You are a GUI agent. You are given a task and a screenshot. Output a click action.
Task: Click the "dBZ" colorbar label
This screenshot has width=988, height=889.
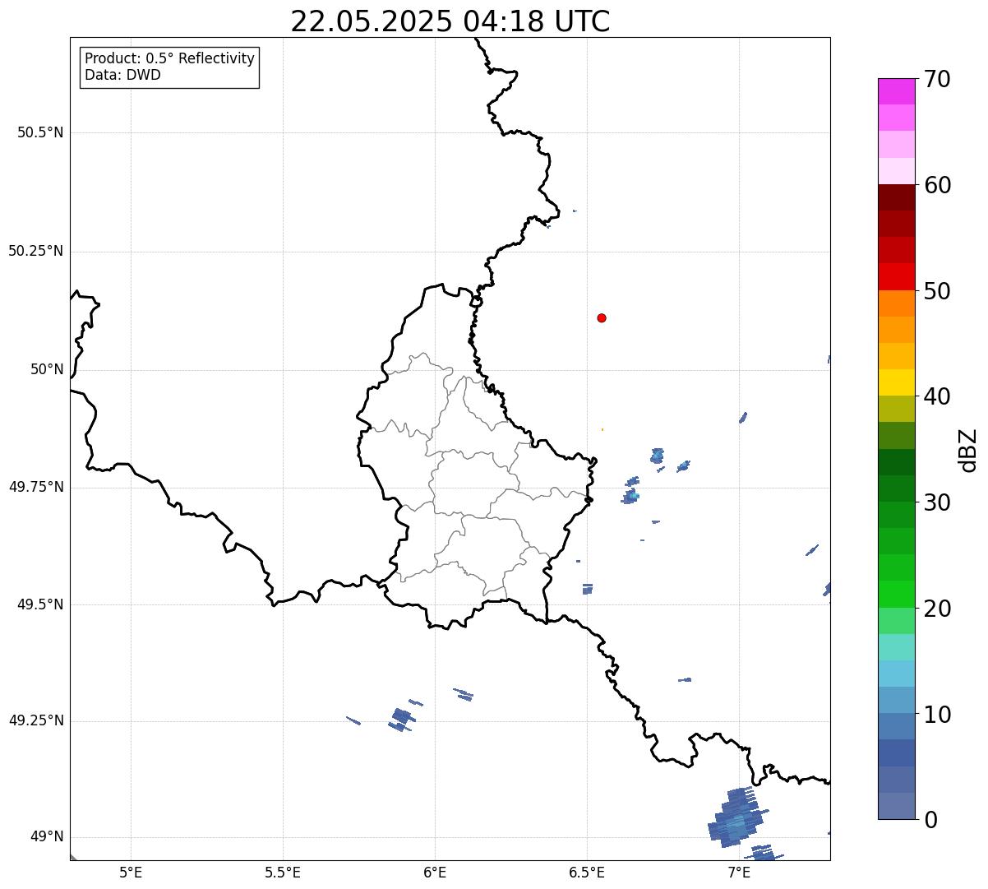(967, 449)
